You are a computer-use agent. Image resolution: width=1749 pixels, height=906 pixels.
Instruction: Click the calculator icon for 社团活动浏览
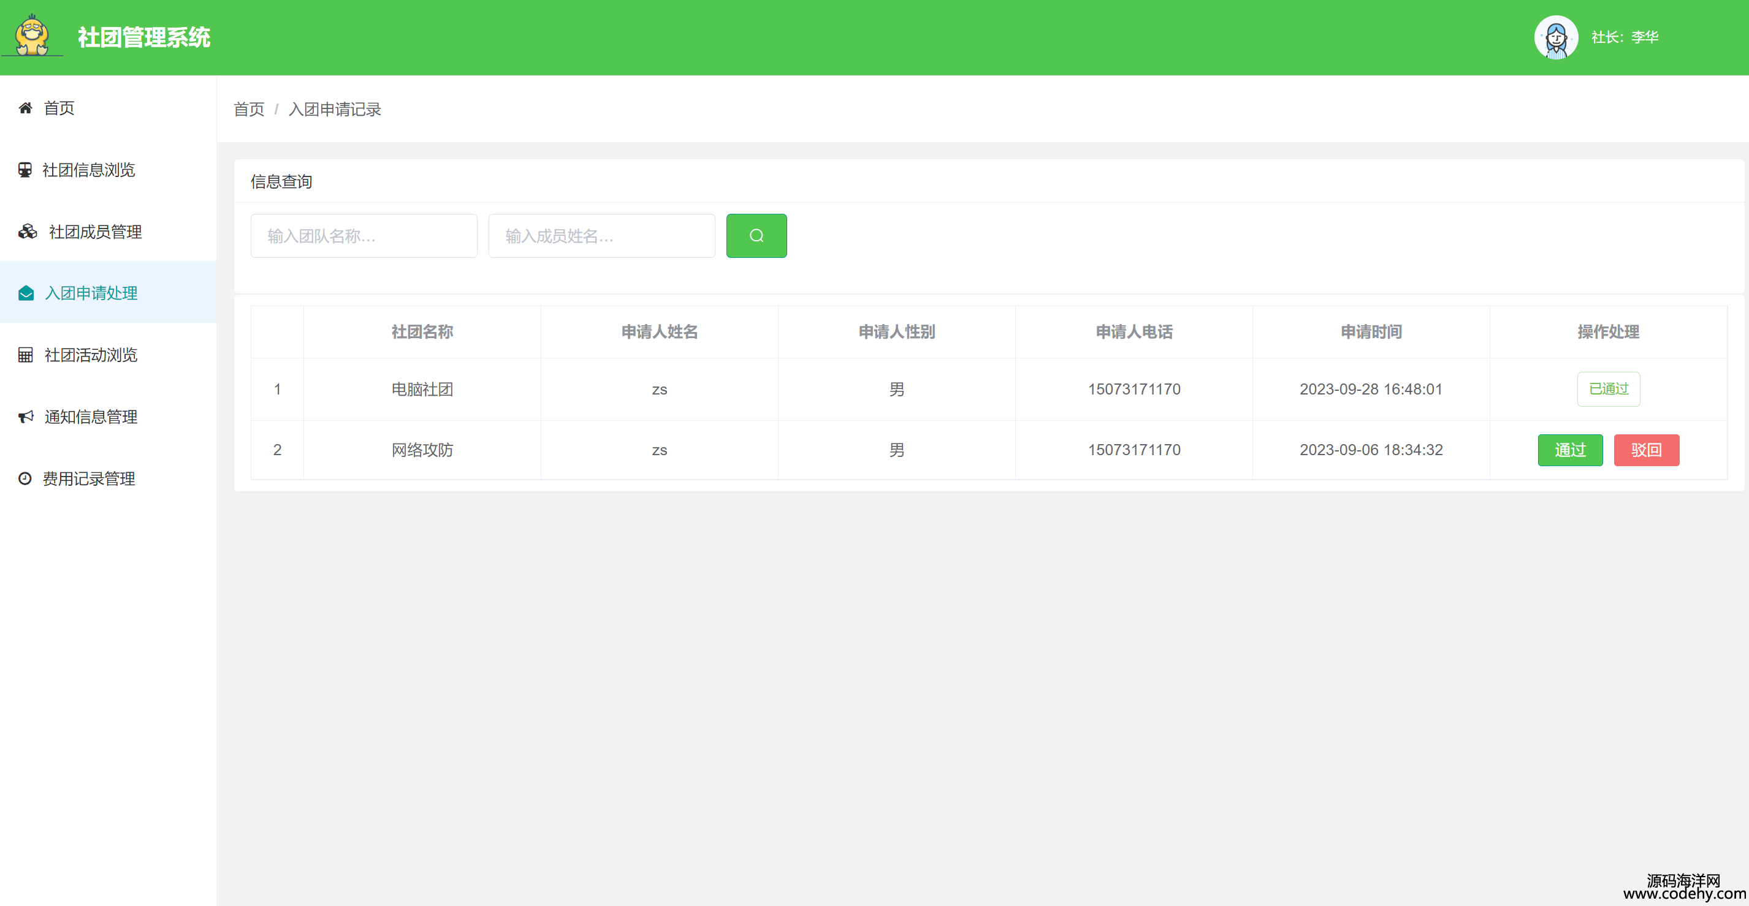pos(25,355)
